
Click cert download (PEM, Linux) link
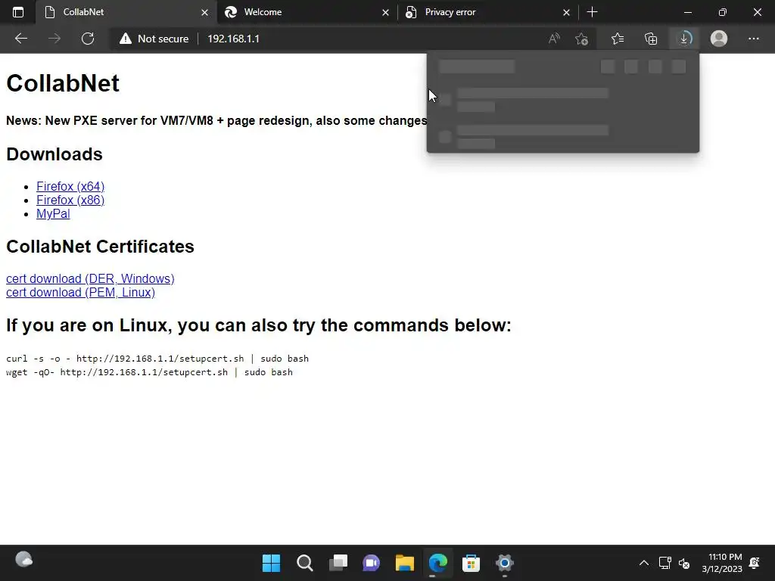(x=80, y=293)
